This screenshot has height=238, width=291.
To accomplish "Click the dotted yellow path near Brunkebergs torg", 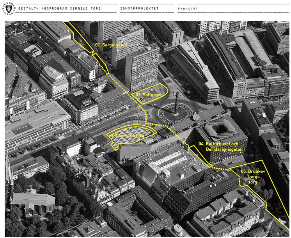I will point(221,169).
